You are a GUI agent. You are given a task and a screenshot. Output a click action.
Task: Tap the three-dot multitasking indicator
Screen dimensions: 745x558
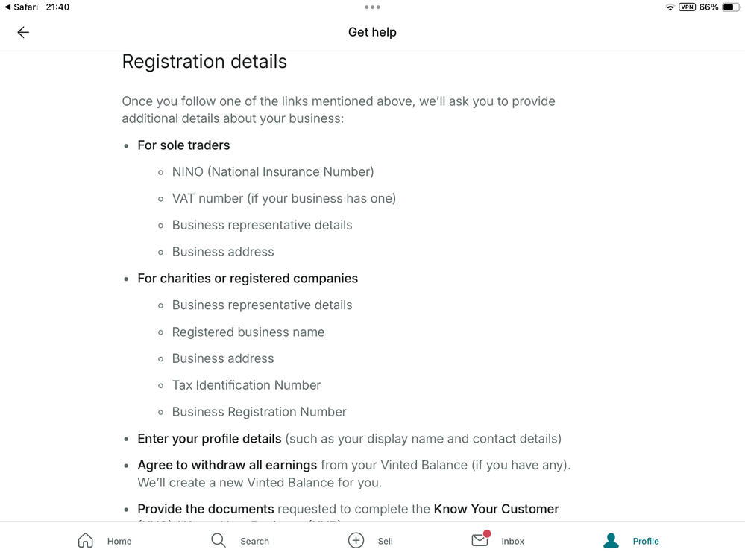click(x=373, y=7)
